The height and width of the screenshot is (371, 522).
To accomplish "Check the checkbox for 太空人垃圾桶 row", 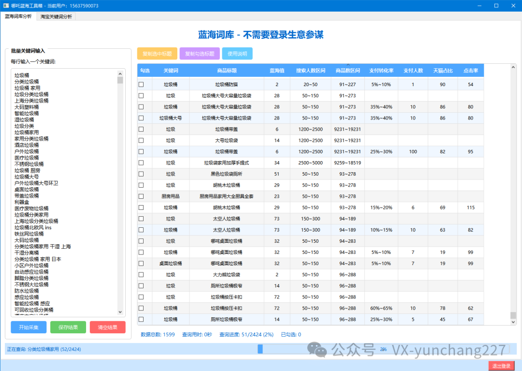I will pos(141,219).
